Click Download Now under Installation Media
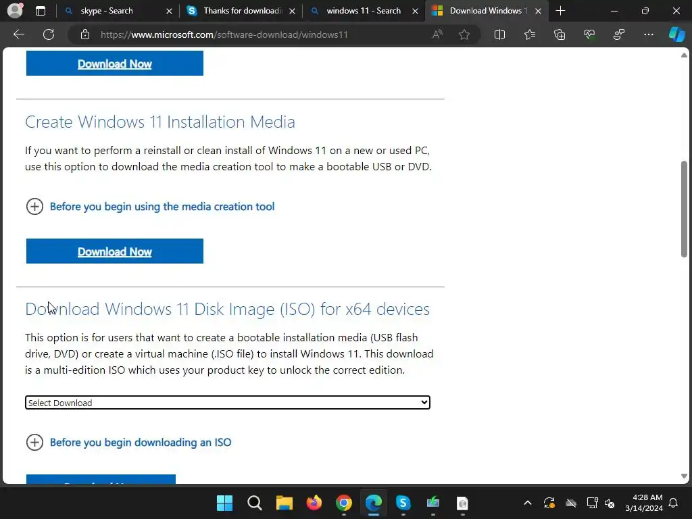Screen dimensions: 692x519 tap(115, 251)
